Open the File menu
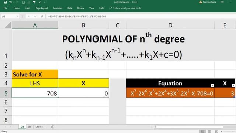 click(x=5, y=8)
